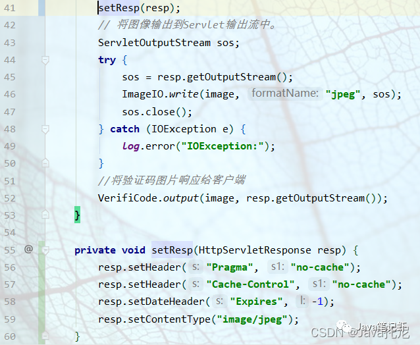Viewport: 420px width, 345px height.
Task: Click the "IOException:" string literal
Action: (x=223, y=146)
